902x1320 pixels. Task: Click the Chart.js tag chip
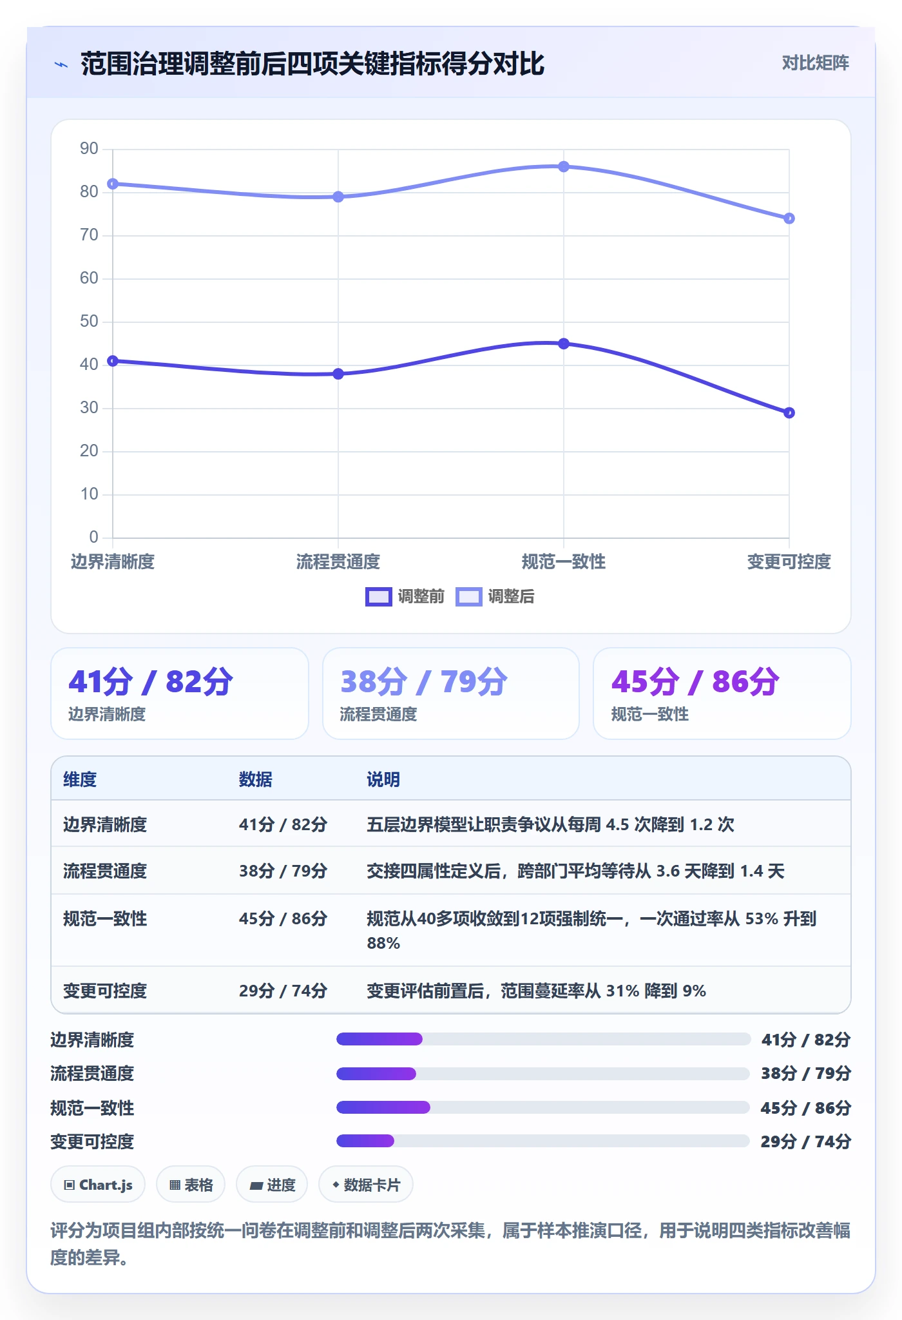(x=98, y=1185)
